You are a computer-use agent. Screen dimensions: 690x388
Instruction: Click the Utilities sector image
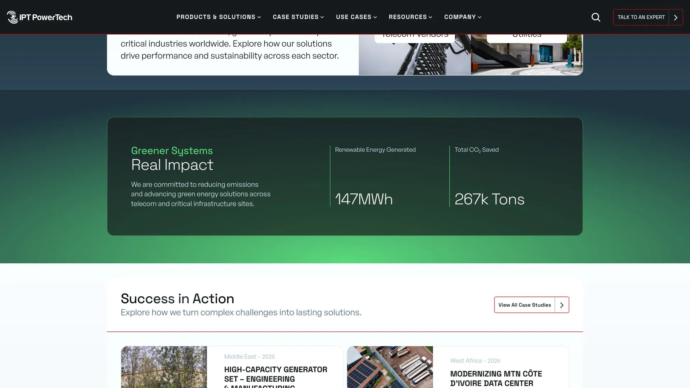click(x=527, y=55)
